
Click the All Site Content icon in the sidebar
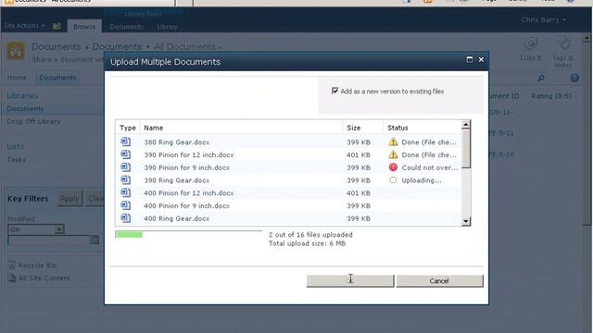click(x=12, y=278)
